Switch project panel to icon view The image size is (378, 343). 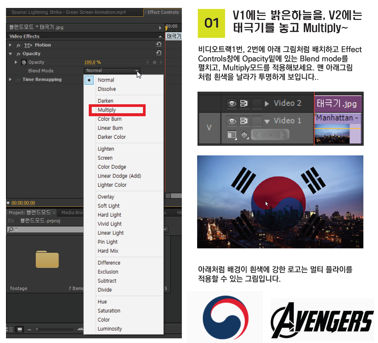[20, 329]
